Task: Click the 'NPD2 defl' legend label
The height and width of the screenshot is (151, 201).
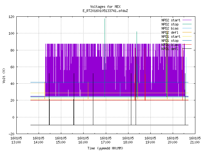Action: [x=170, y=32]
